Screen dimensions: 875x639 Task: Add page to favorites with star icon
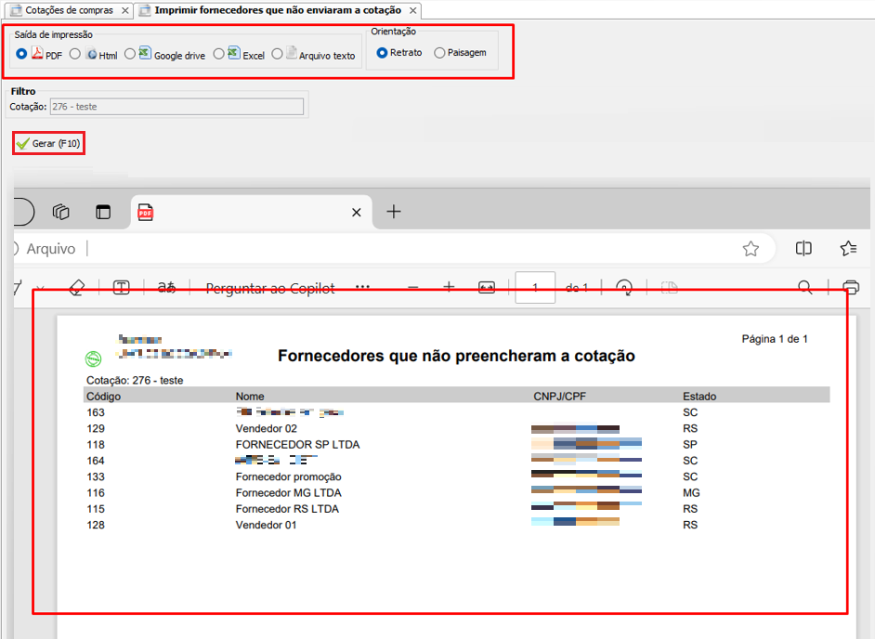(751, 249)
